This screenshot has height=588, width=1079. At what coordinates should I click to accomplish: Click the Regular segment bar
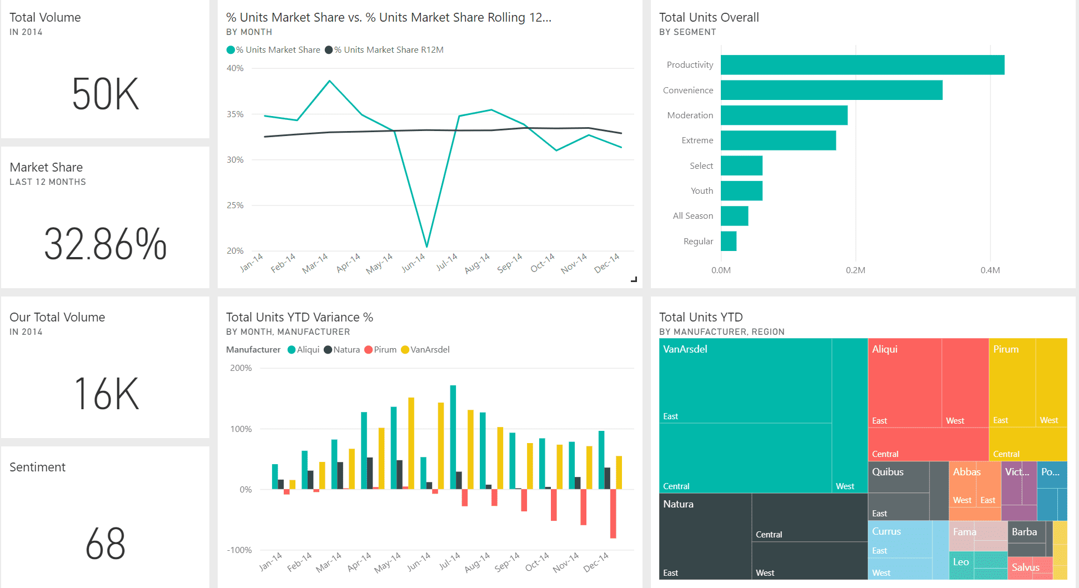(729, 241)
